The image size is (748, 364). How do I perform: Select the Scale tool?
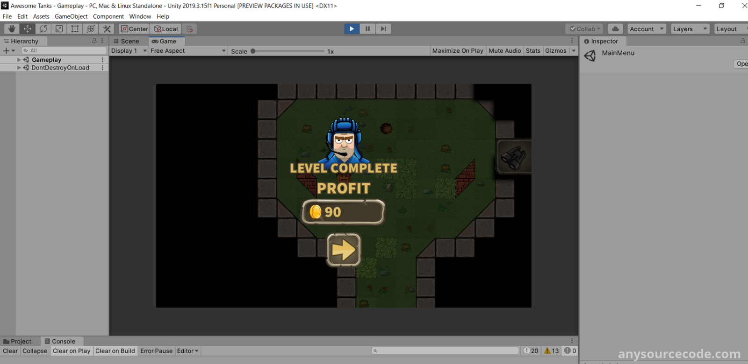click(x=59, y=29)
